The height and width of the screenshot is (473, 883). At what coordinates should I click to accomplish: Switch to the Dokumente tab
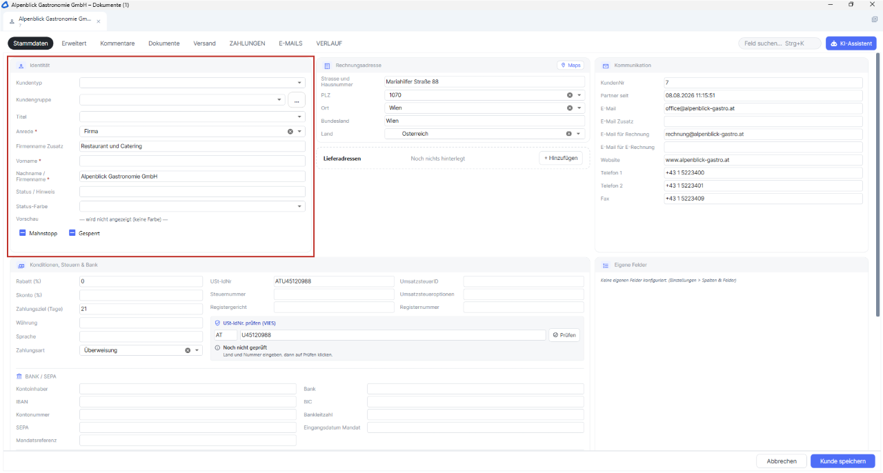(x=164, y=43)
